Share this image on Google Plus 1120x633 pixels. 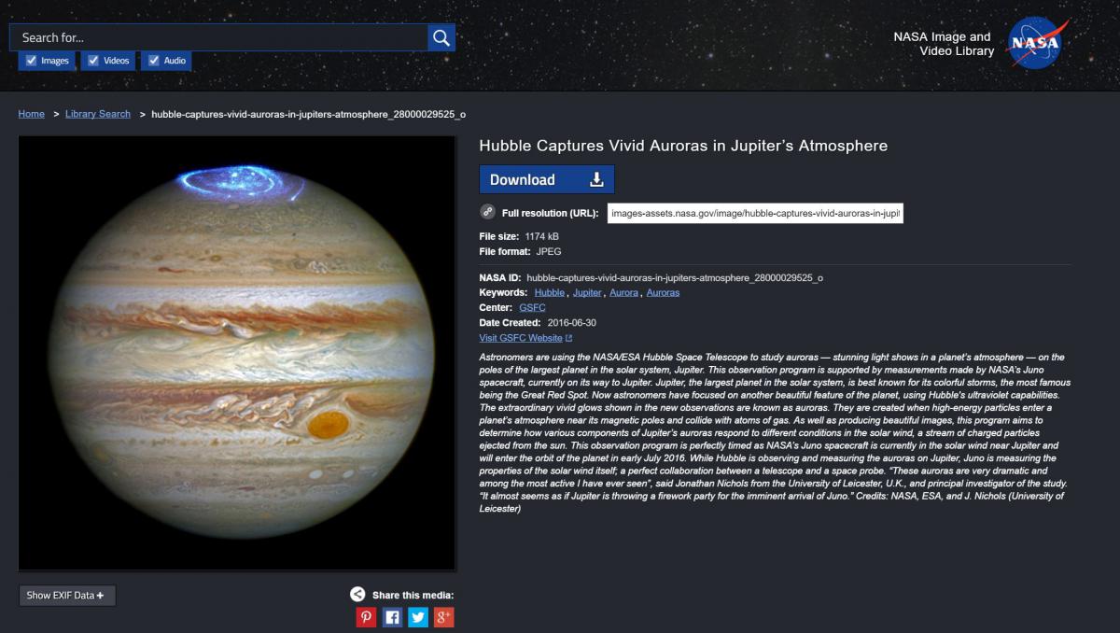click(x=443, y=617)
